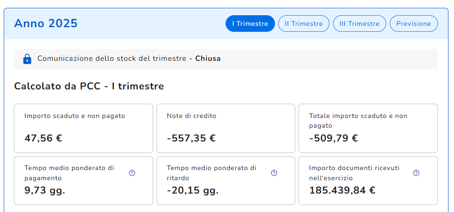The width and height of the screenshot is (454, 212).
Task: Open the II Trimestre tab
Action: (x=304, y=24)
